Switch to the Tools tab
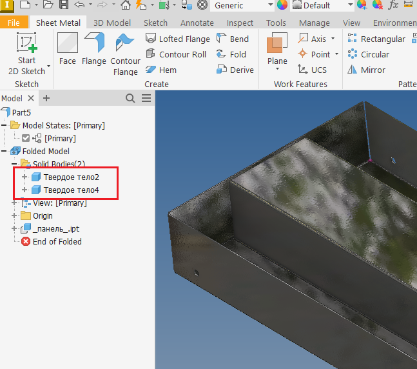The height and width of the screenshot is (369, 417). (x=276, y=23)
